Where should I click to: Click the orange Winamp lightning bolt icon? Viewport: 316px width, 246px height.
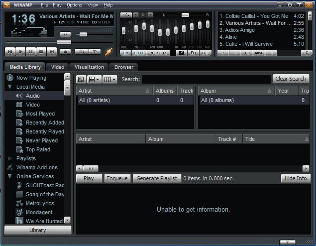coord(109,52)
